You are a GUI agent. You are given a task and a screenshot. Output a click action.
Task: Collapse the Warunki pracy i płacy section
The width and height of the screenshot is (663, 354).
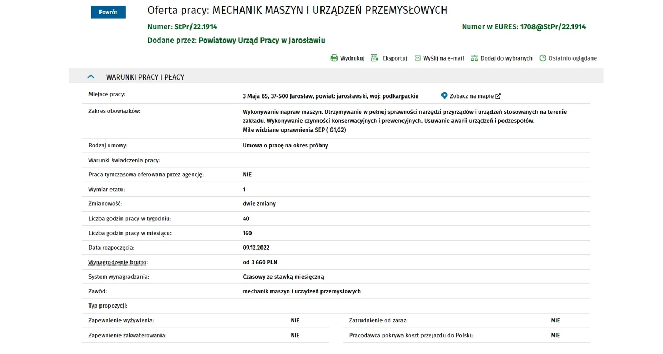point(91,77)
